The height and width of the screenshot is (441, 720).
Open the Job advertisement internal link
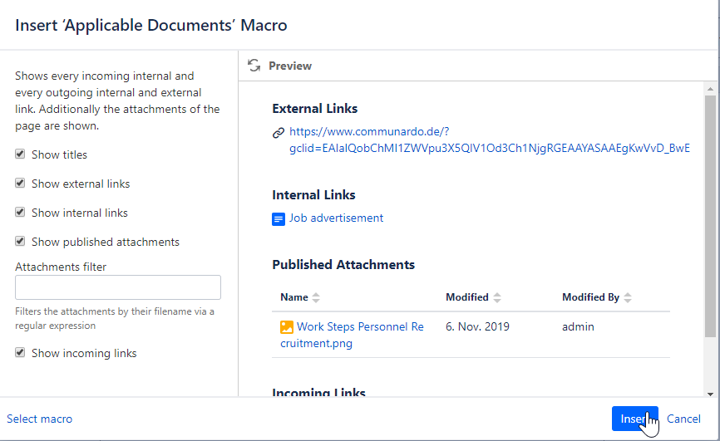(336, 218)
